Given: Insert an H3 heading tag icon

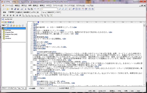Looking at the screenshot, I should pos(29,15).
